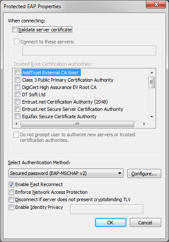This screenshot has height=242, width=169.
Task: Click the Identity Privacy text field
Action: [107, 209]
